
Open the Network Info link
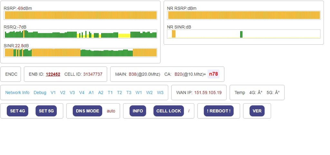click(17, 92)
